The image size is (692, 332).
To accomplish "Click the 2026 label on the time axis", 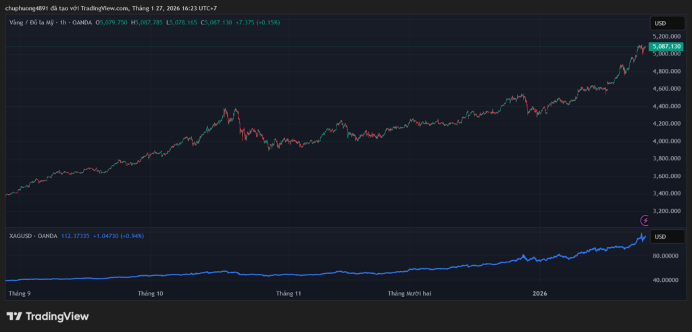I will click(x=539, y=293).
